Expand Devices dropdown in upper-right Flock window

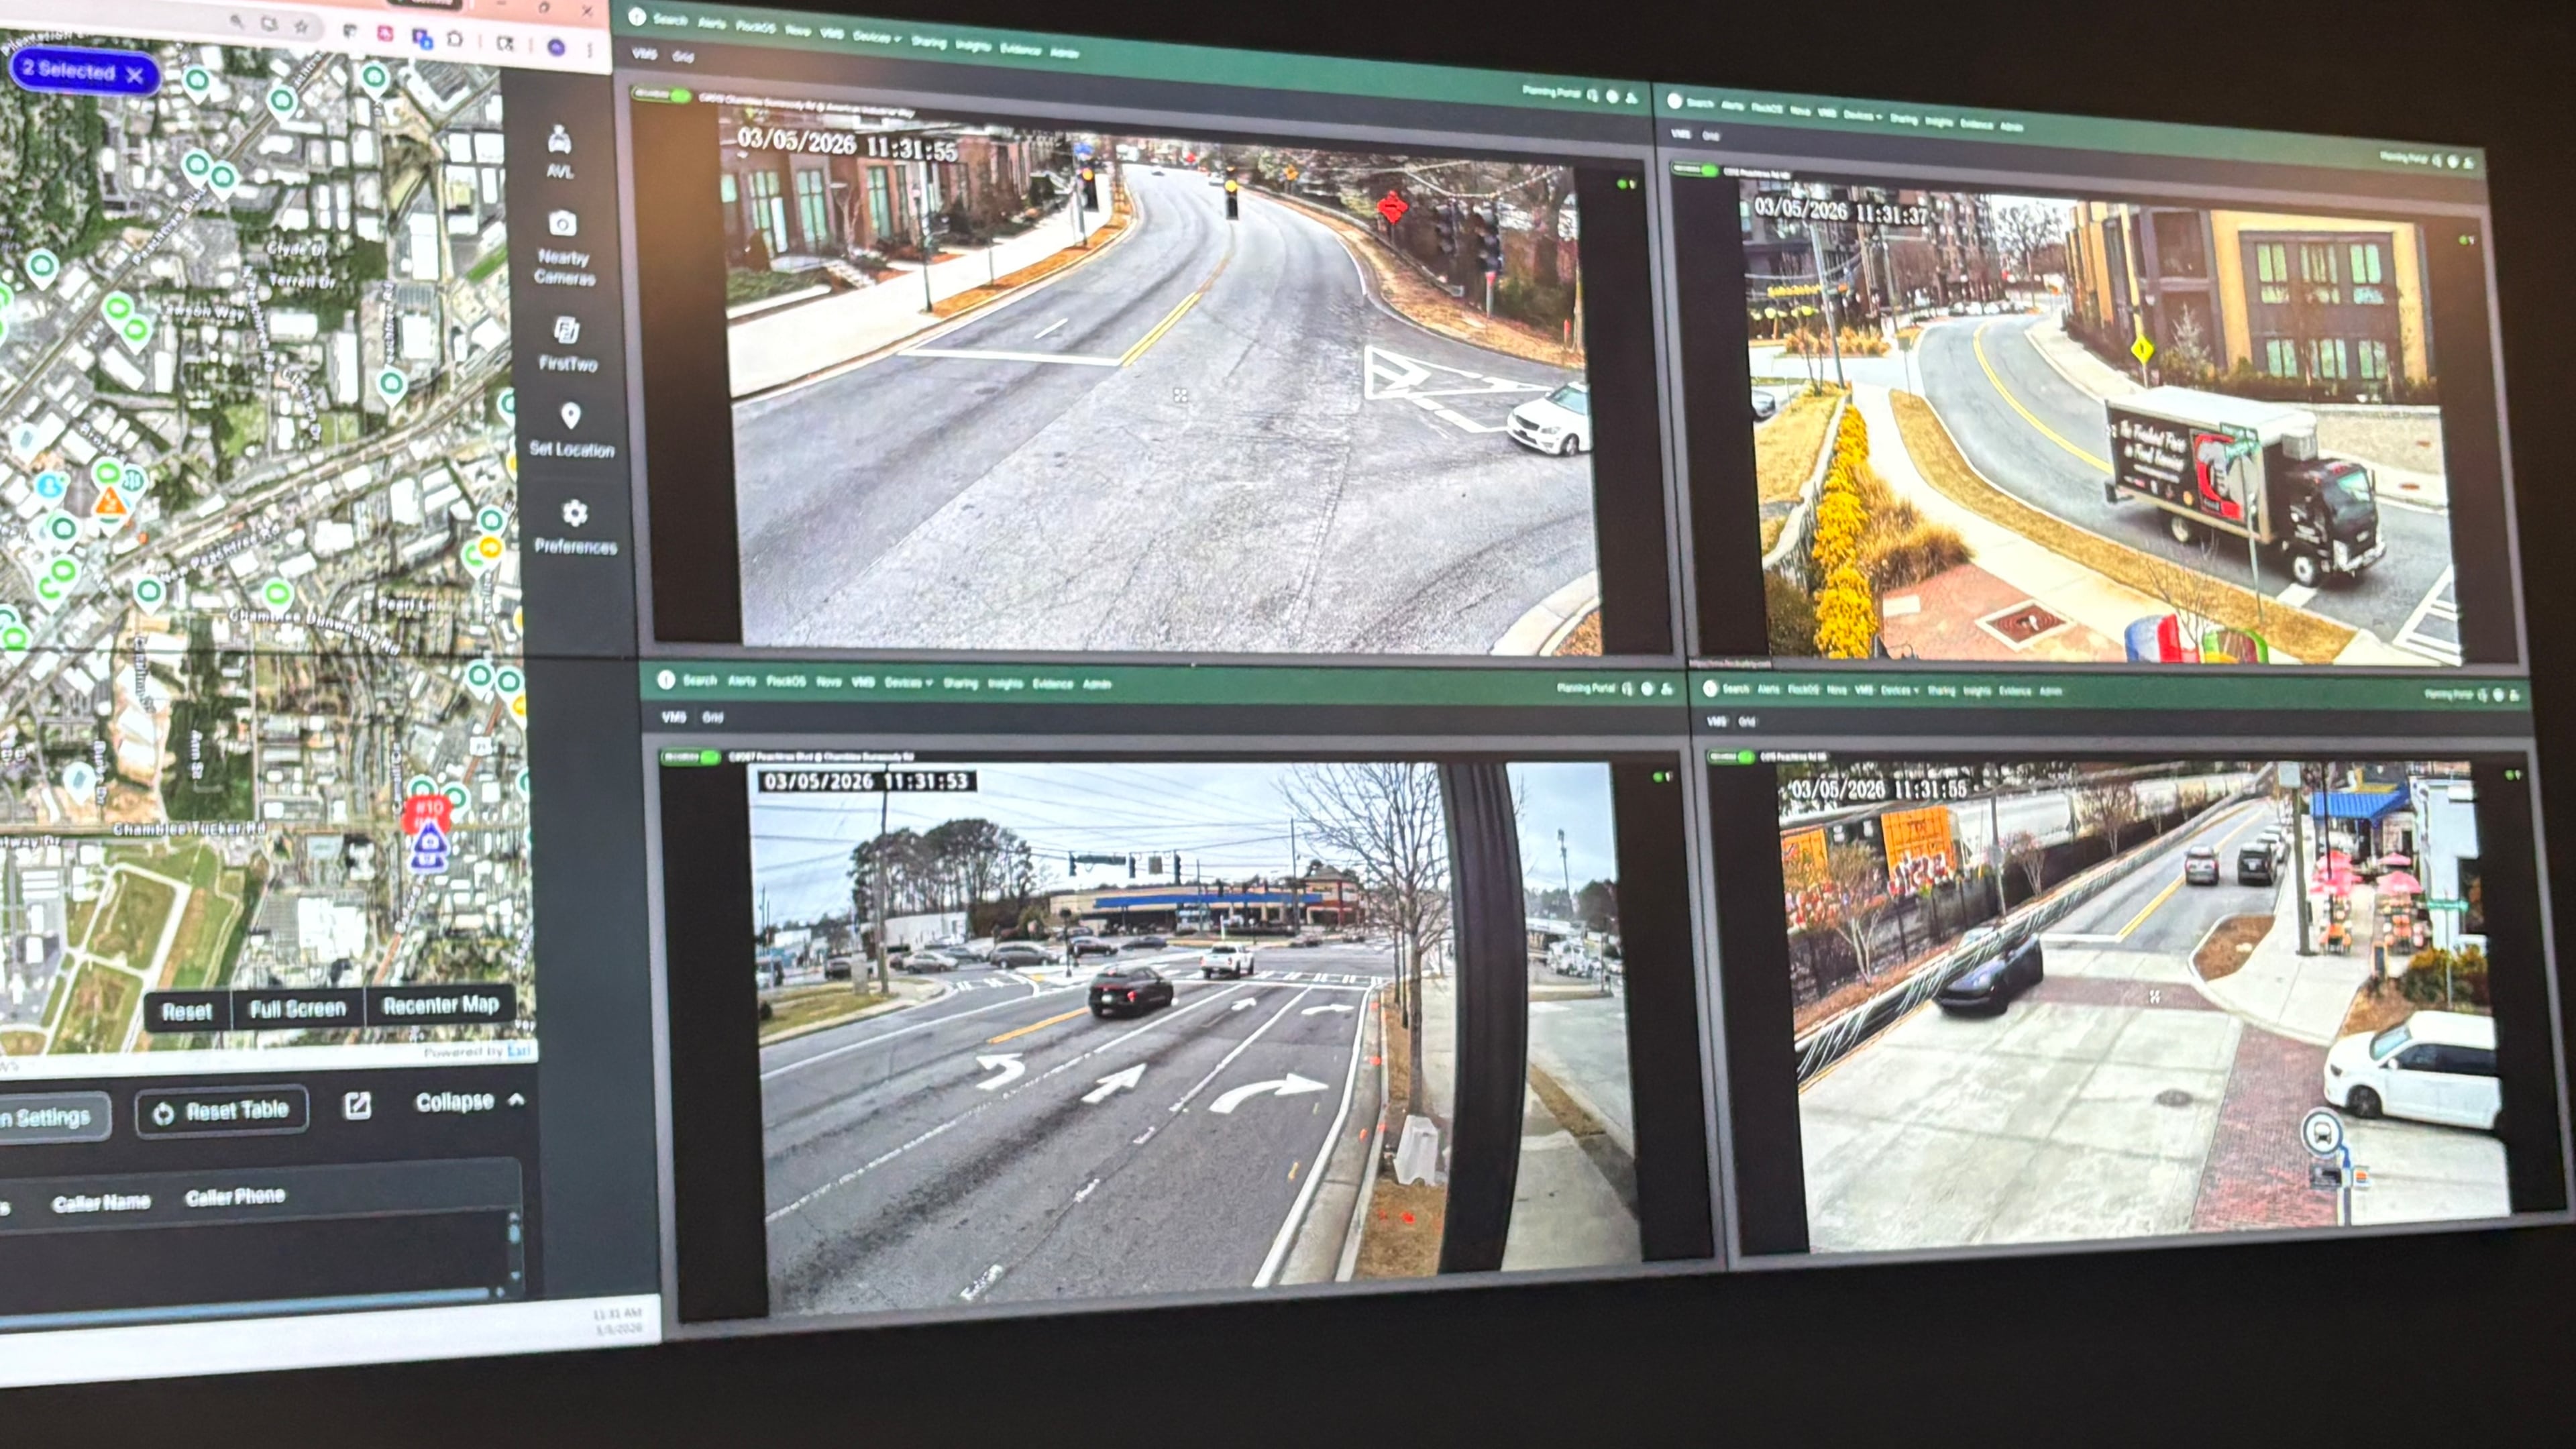click(x=1863, y=116)
